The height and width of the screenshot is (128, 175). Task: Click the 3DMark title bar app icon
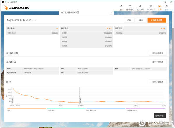point(3,2)
